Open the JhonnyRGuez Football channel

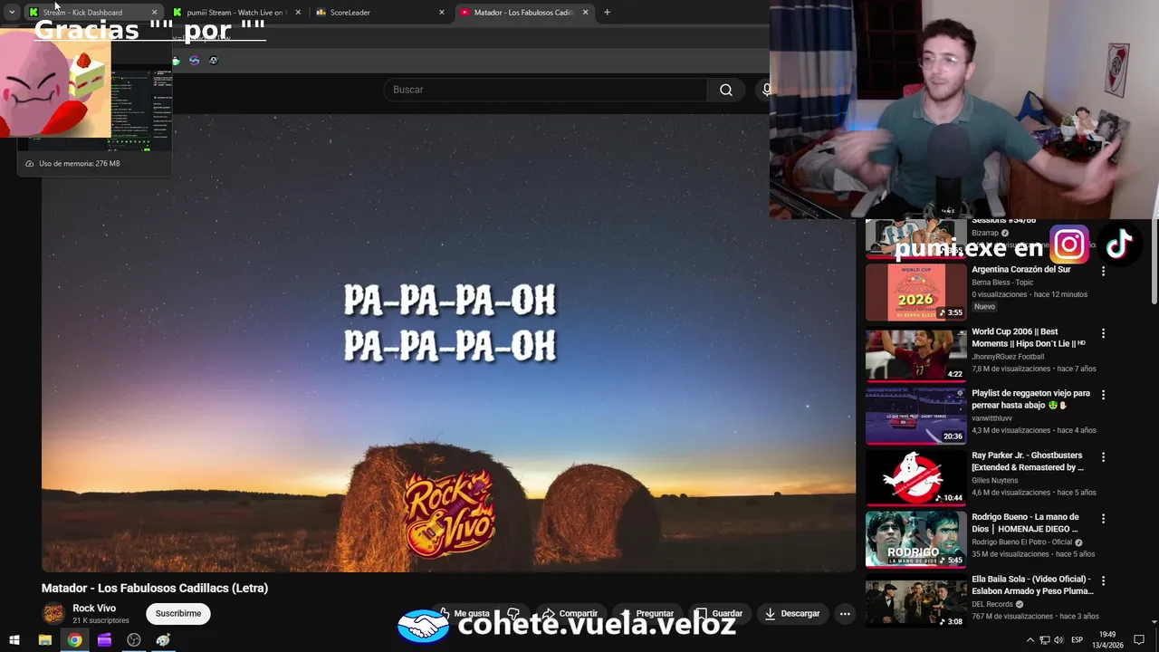point(1008,357)
